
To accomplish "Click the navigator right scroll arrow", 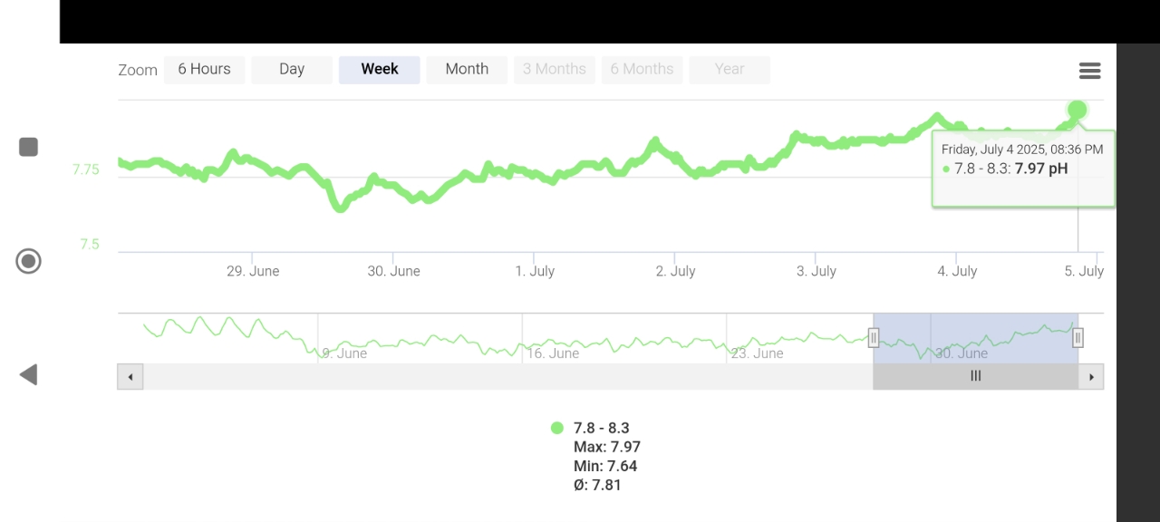I will (x=1091, y=377).
